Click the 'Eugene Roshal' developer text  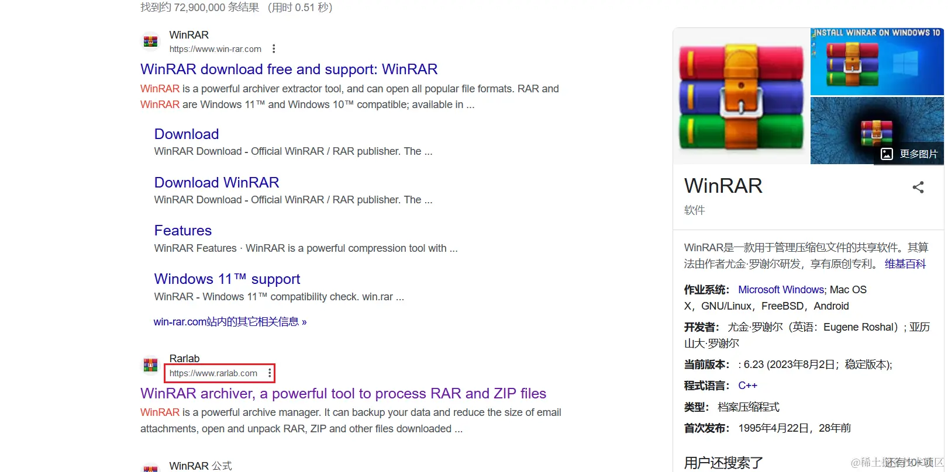(x=860, y=327)
